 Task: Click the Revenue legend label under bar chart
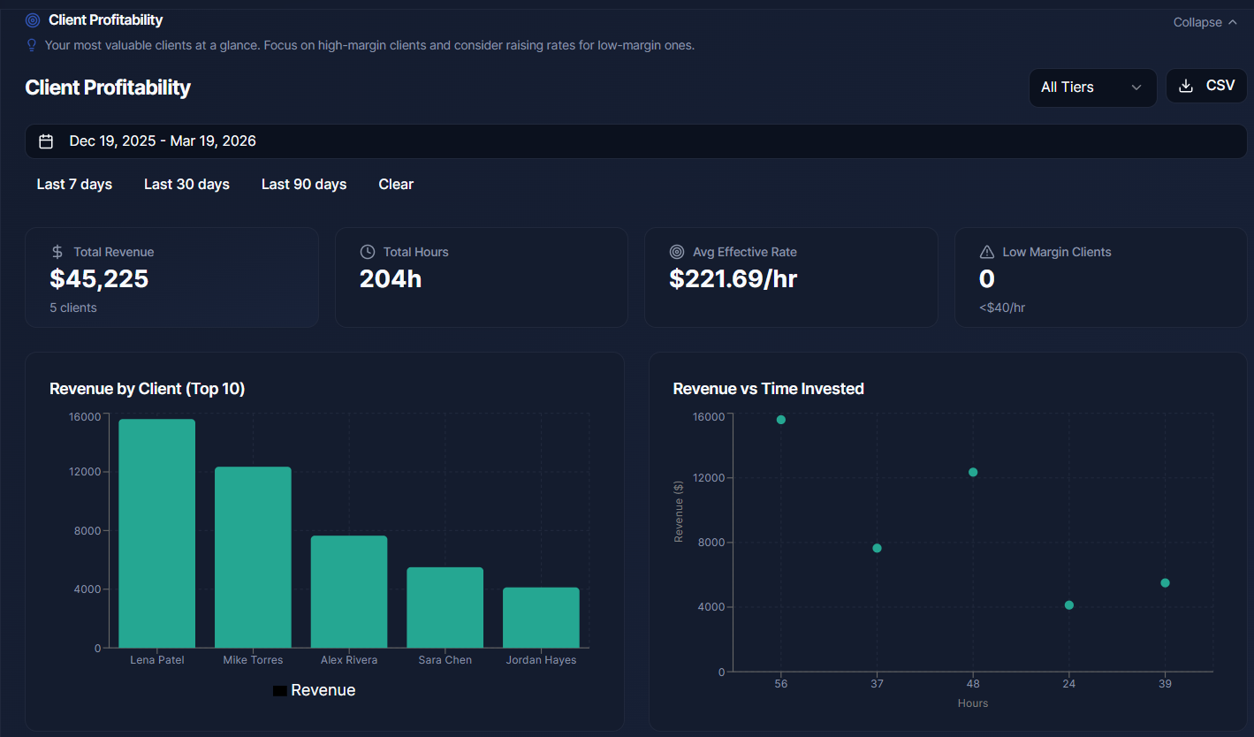tap(323, 690)
